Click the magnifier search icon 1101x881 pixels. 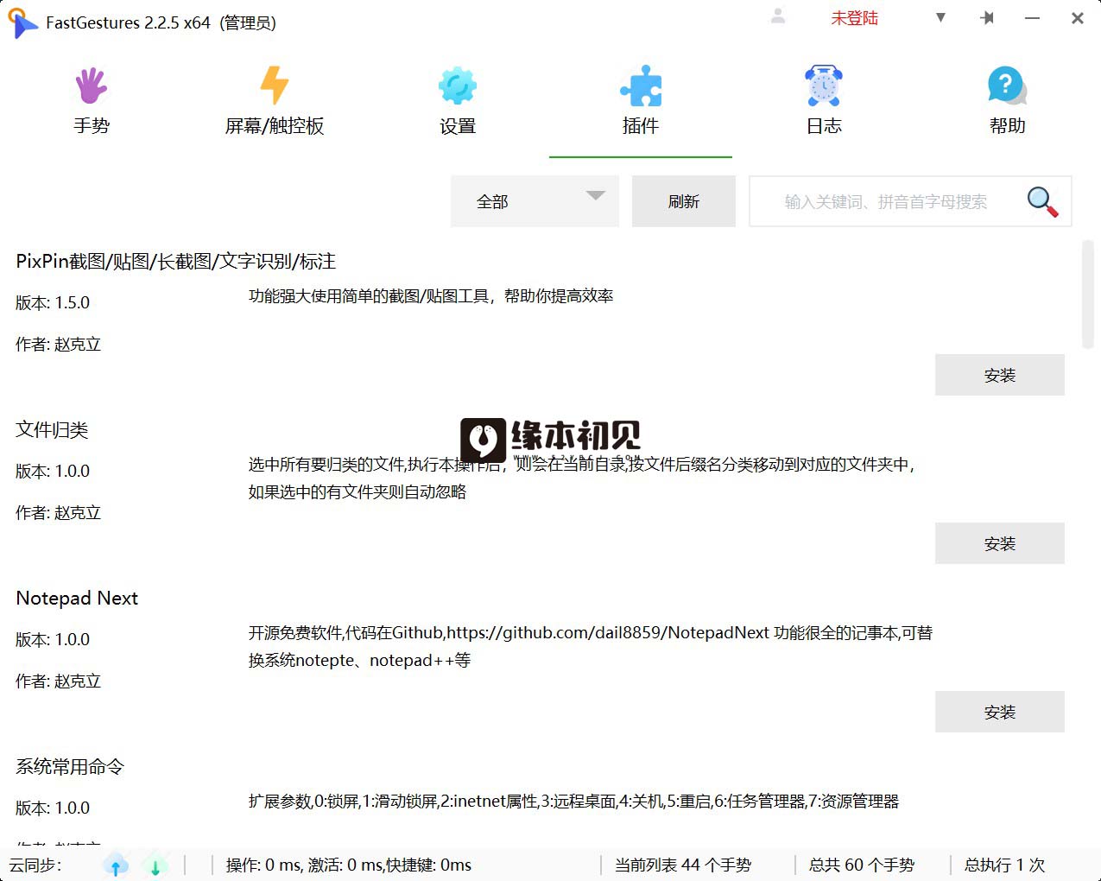coord(1042,201)
